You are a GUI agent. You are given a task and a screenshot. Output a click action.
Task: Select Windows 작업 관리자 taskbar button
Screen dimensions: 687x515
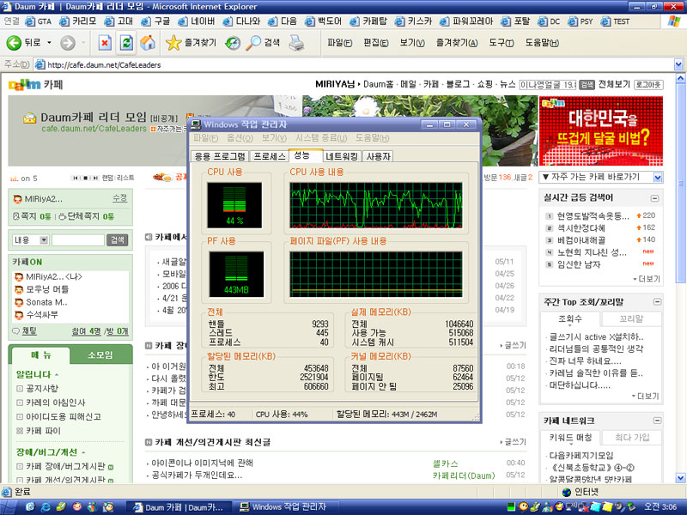pos(285,507)
